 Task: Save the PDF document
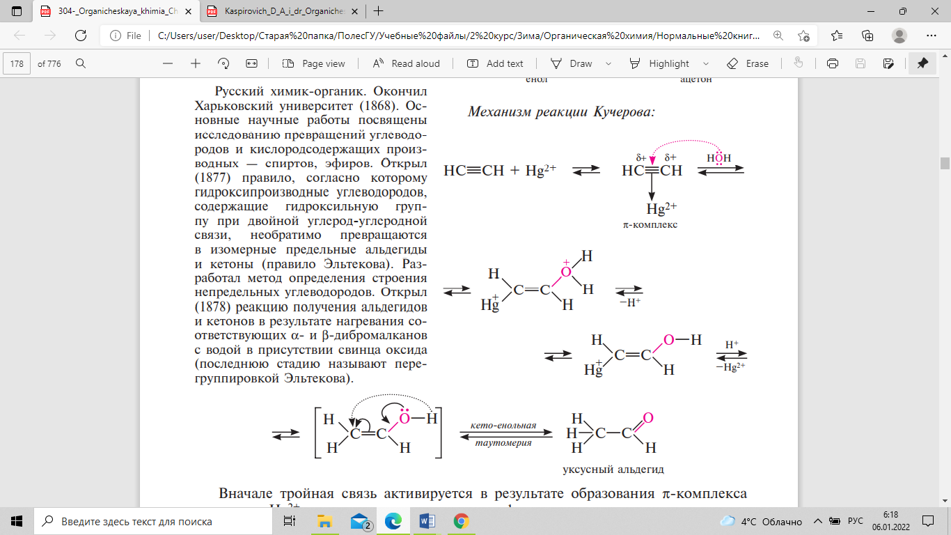(860, 63)
